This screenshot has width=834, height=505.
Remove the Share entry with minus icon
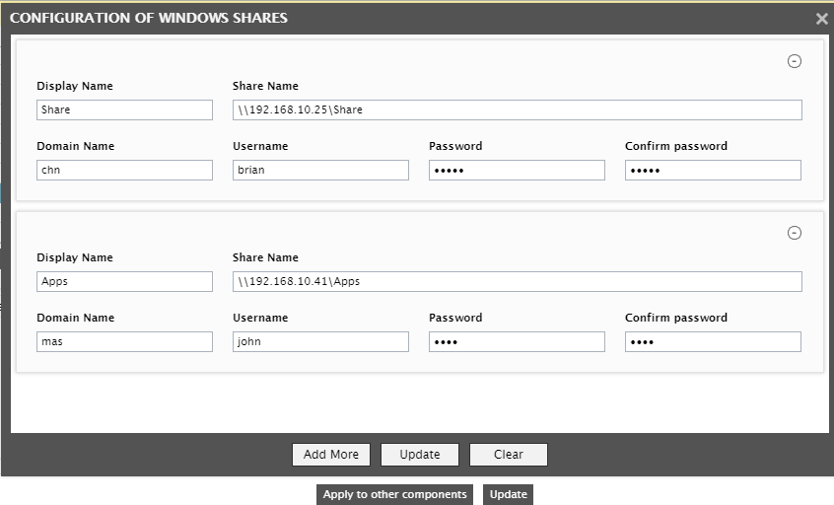(x=795, y=61)
